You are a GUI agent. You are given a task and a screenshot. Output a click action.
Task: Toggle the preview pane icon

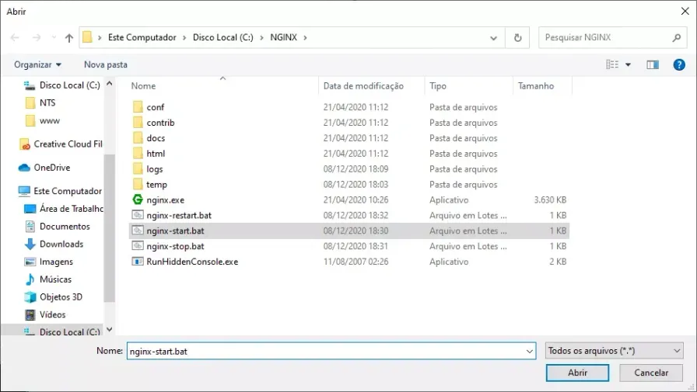coord(653,64)
